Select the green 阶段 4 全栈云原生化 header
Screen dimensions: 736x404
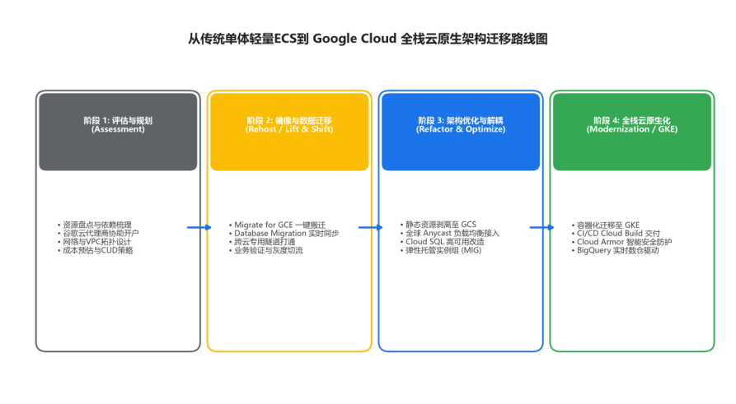coord(632,132)
